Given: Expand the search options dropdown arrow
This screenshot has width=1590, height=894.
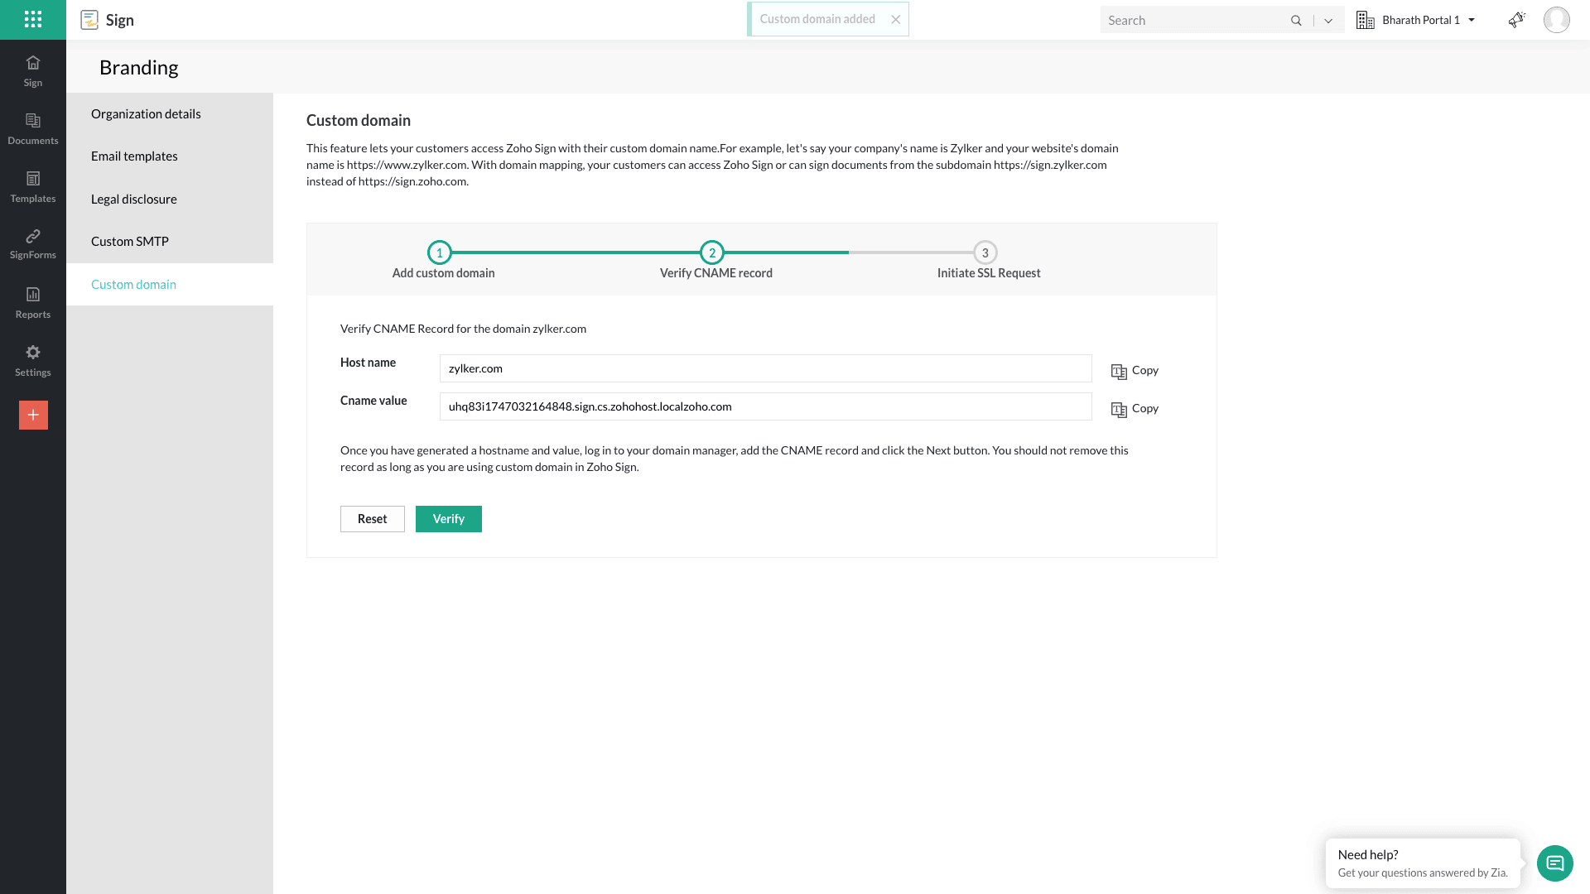Looking at the screenshot, I should pyautogui.click(x=1328, y=21).
